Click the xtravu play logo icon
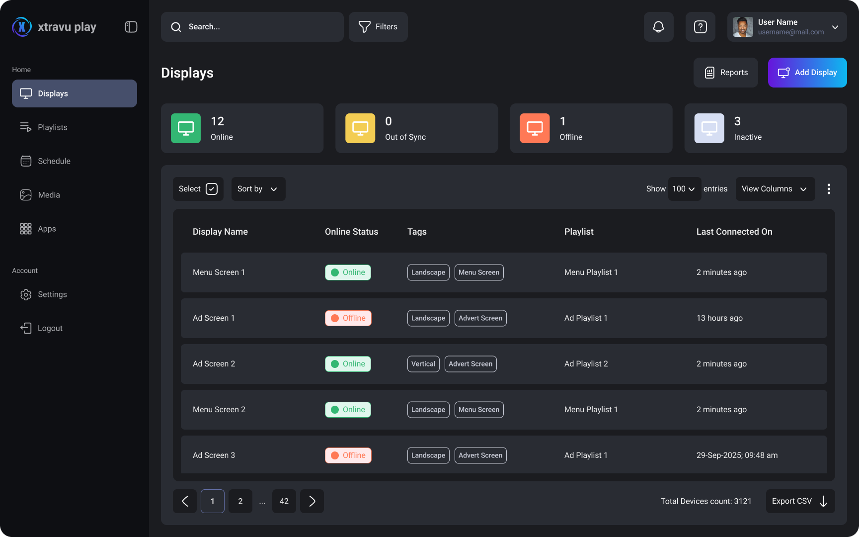Viewport: 859px width, 537px height. pos(22,27)
